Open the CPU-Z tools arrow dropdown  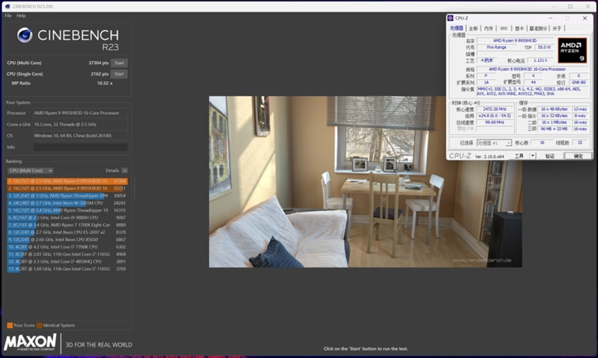coord(533,156)
